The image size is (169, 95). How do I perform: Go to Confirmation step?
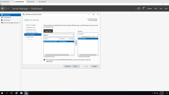point(30,37)
